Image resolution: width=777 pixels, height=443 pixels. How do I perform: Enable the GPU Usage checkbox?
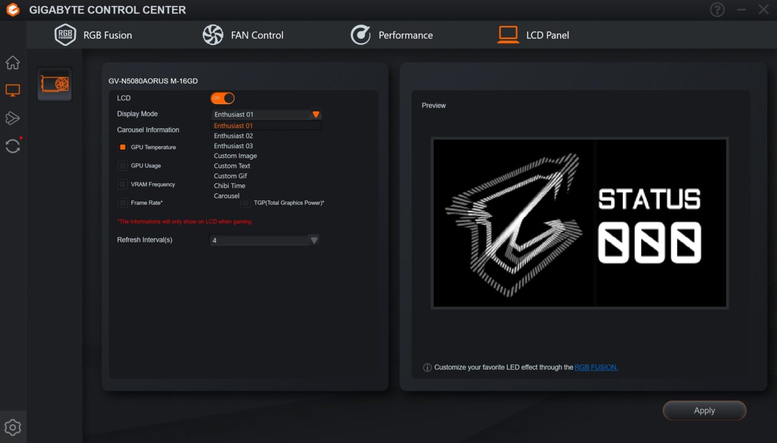tap(123, 165)
